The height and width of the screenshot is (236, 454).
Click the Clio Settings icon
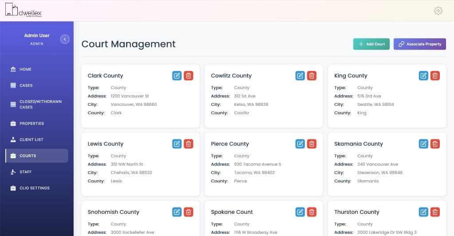pos(13,188)
